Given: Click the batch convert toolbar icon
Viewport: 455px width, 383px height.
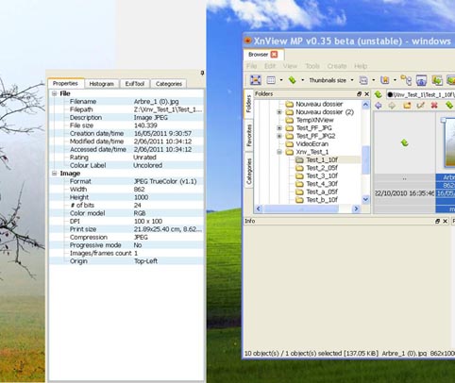Looking at the screenshot, I should click(x=437, y=80).
